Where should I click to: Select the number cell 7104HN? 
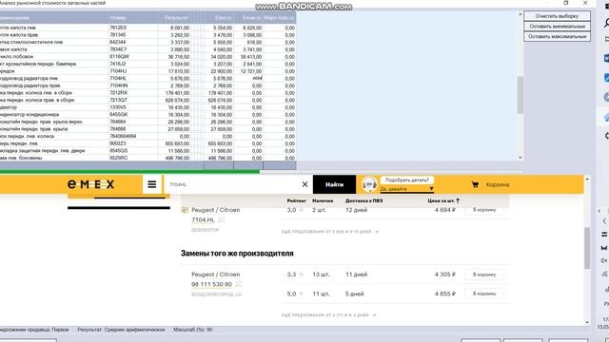133,85
